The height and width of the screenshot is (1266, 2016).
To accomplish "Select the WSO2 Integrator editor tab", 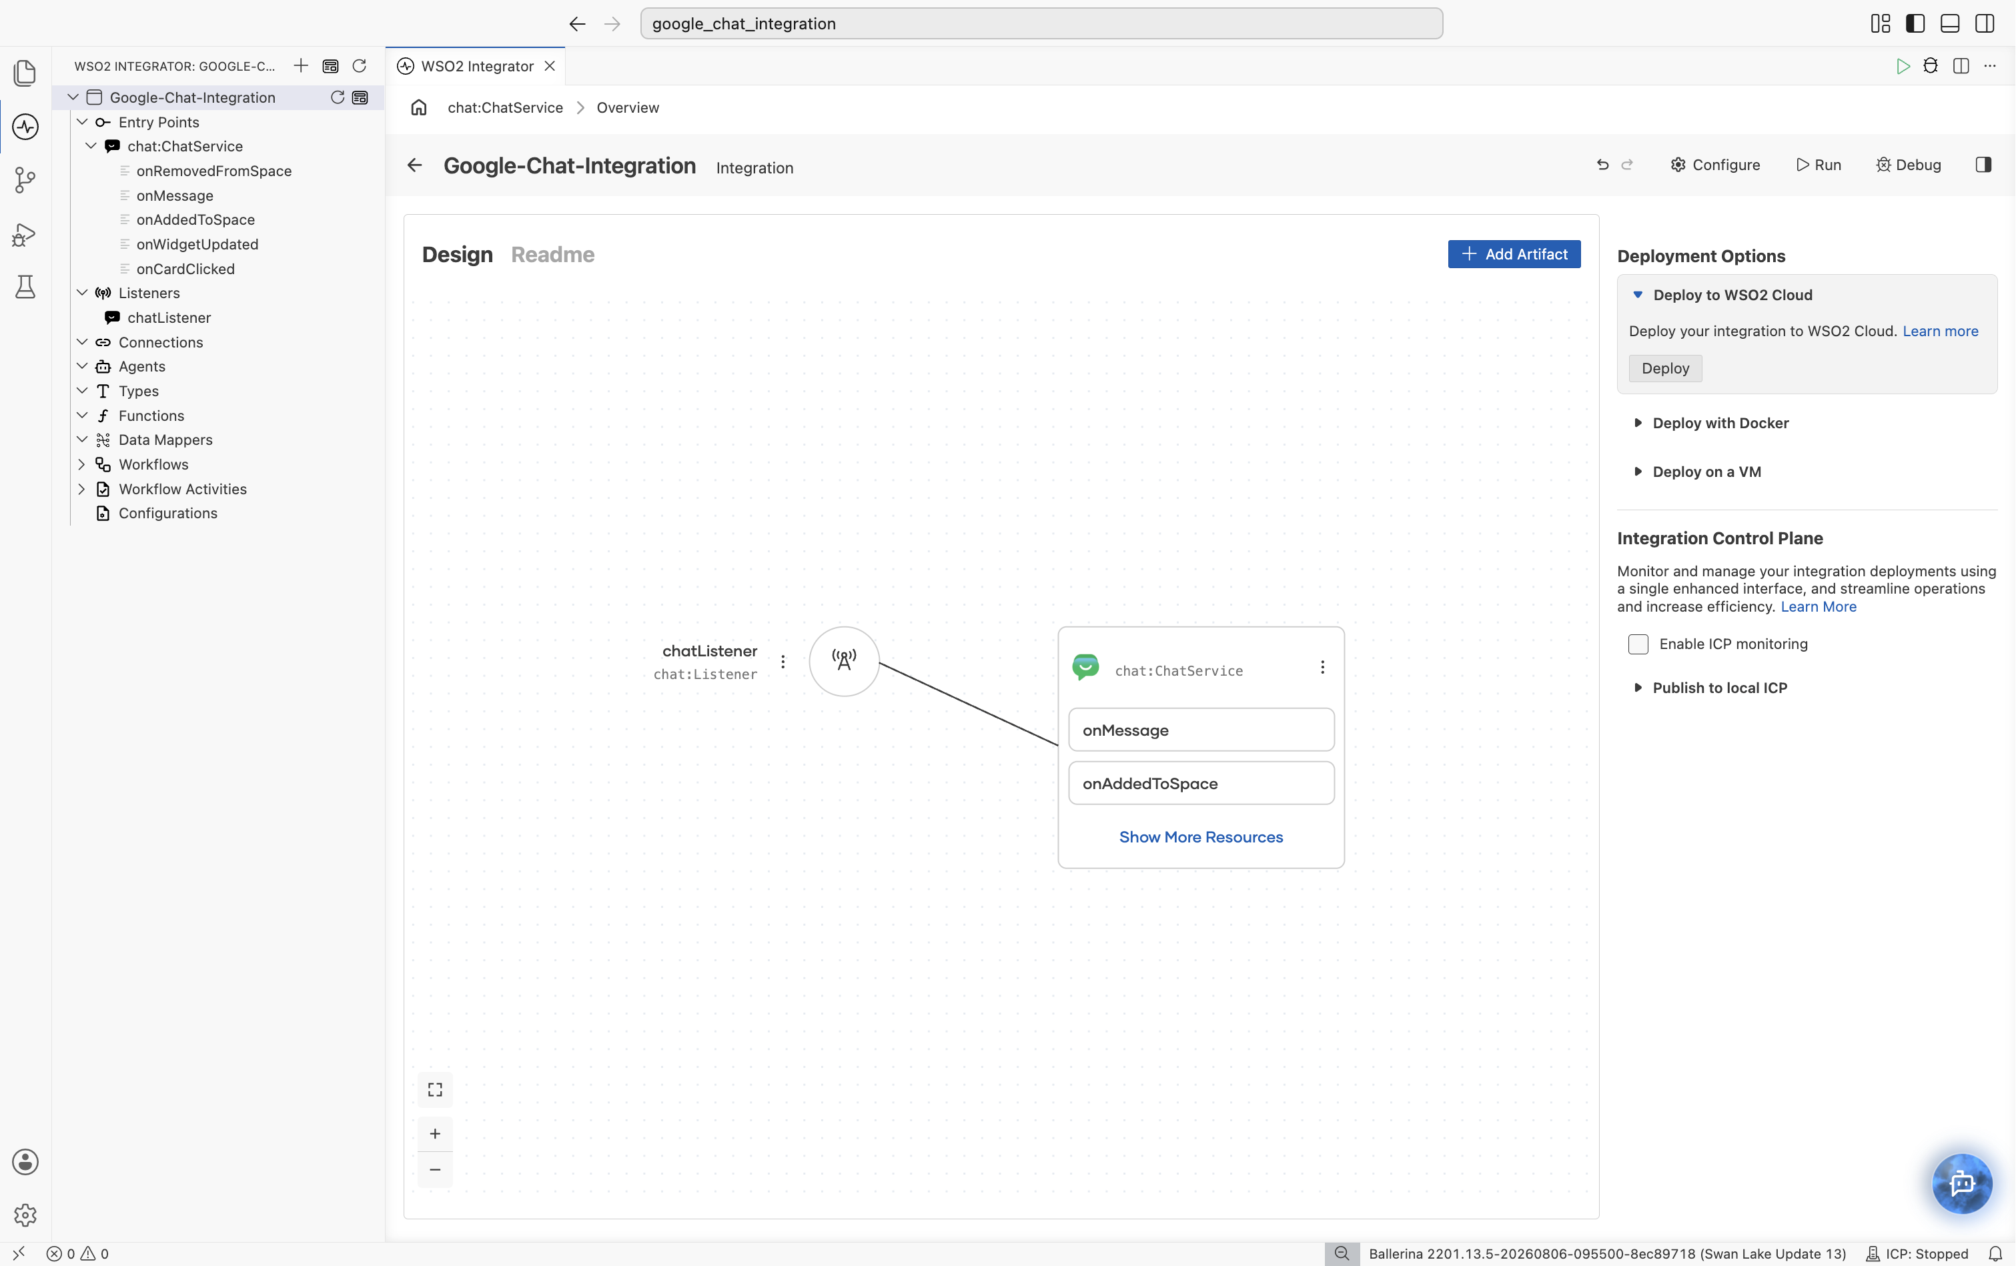I will coord(476,66).
